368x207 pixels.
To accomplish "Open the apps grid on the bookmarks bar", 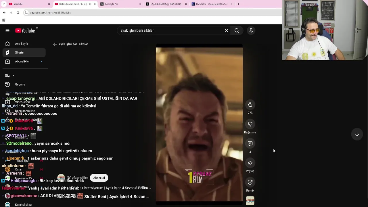I will point(4,20).
